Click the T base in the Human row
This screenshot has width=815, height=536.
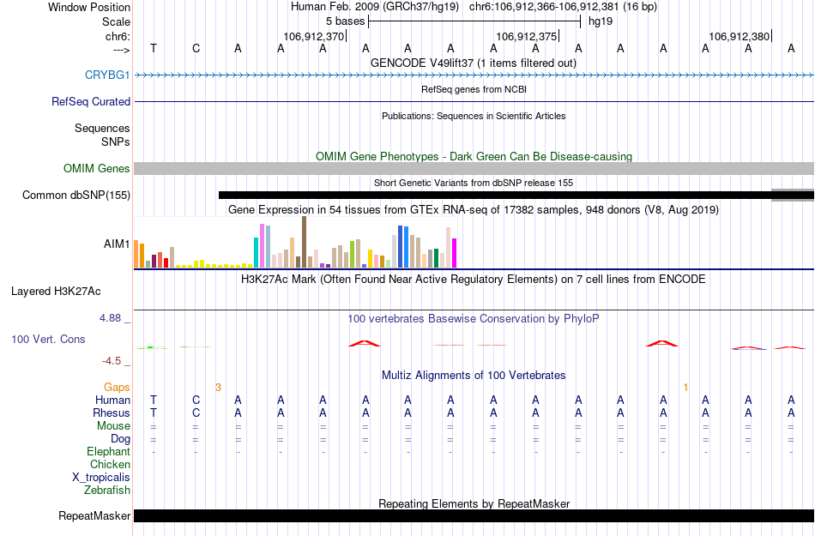tap(154, 400)
